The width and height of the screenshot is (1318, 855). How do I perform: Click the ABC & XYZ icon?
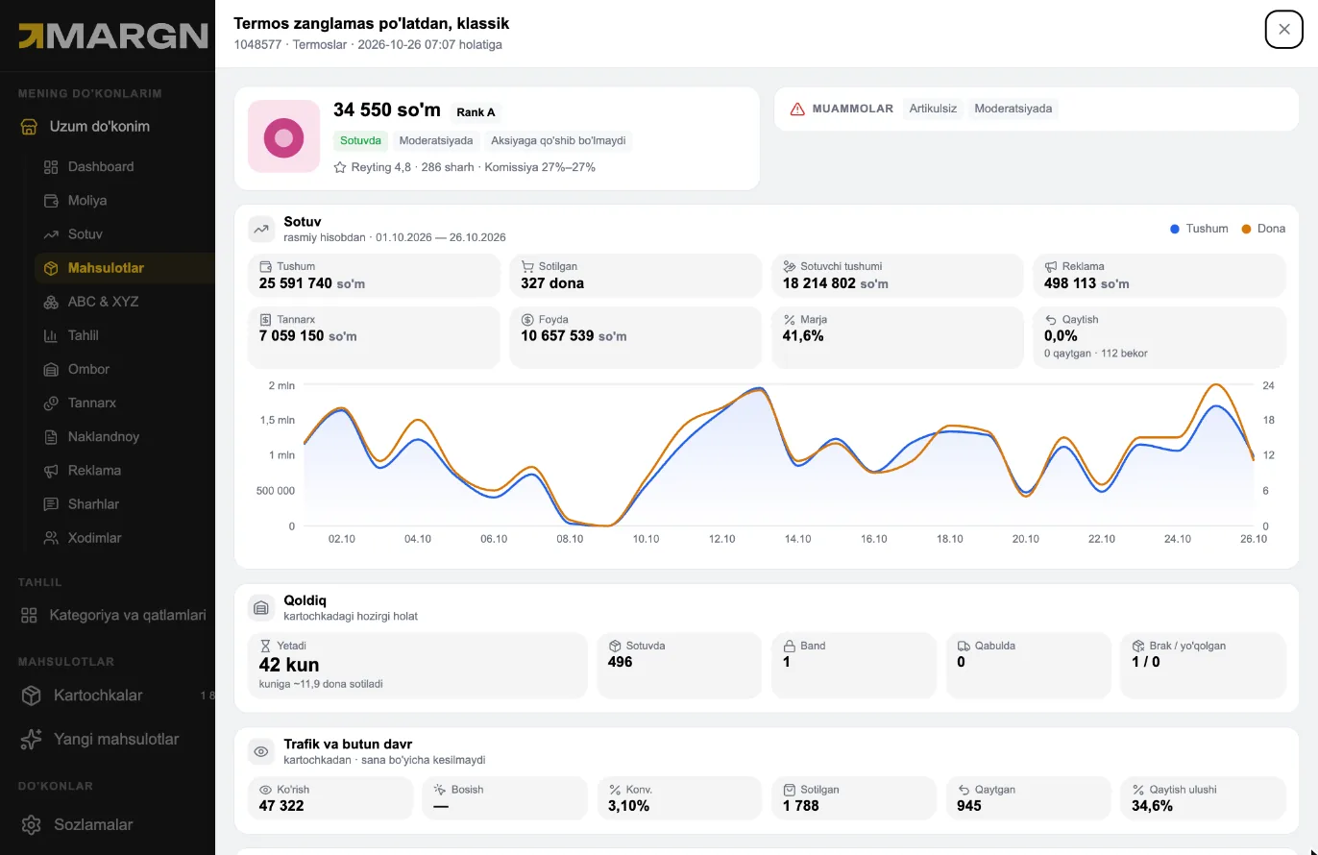click(51, 302)
